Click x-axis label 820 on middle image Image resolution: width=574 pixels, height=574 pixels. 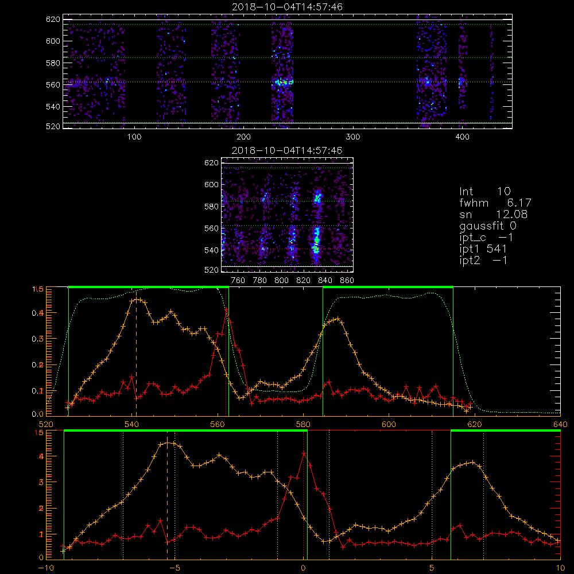click(303, 281)
